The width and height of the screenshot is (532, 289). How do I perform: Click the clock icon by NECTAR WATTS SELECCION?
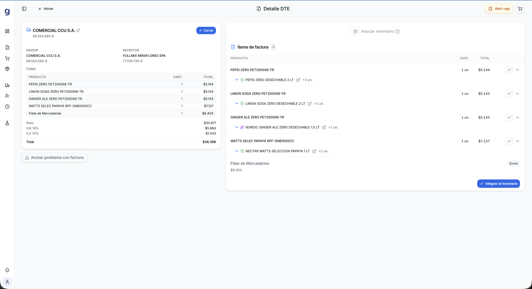242,151
